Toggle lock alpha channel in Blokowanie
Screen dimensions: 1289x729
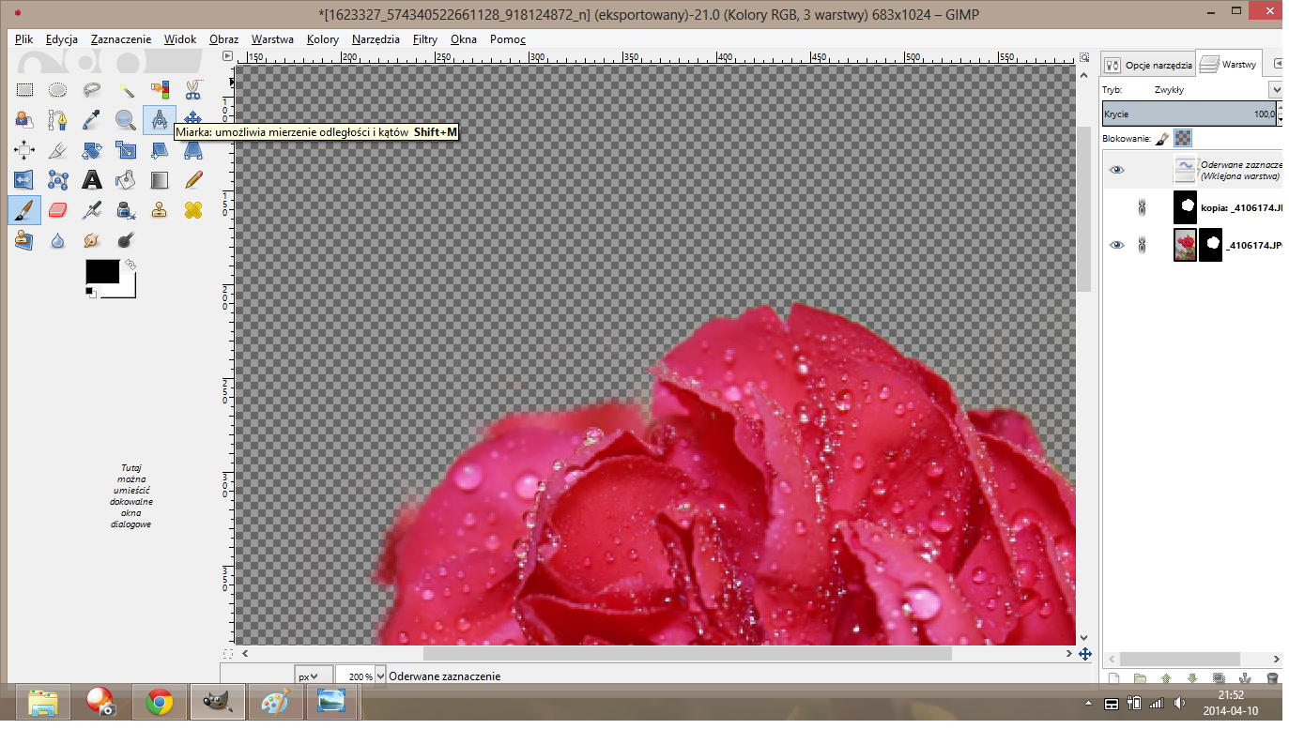click(1184, 138)
